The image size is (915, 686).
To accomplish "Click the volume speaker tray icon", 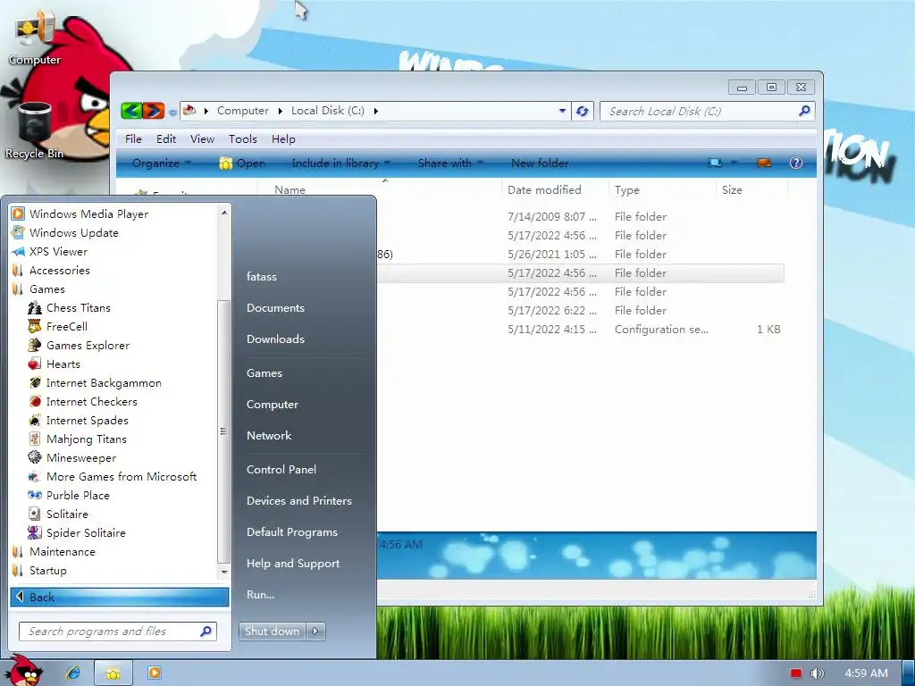I will tap(817, 673).
